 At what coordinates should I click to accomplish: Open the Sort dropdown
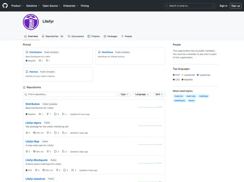[x=159, y=94]
